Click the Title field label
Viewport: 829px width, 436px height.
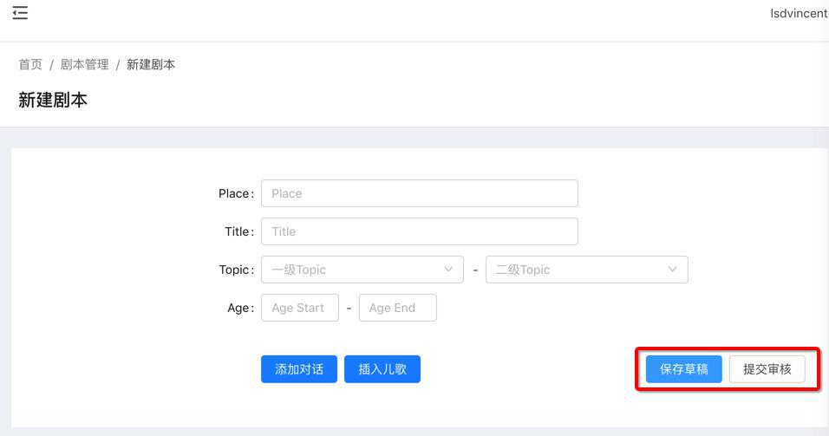point(238,231)
